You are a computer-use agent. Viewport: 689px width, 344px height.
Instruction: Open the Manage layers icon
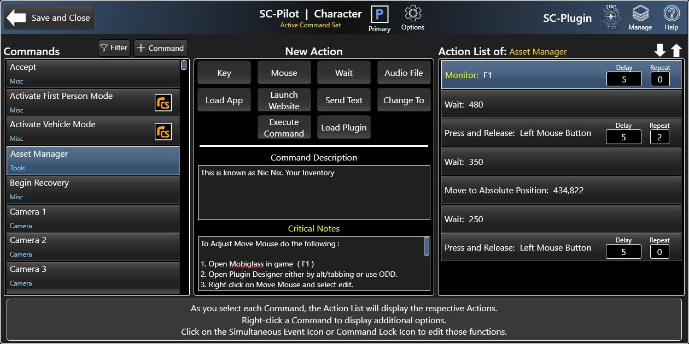tap(640, 14)
